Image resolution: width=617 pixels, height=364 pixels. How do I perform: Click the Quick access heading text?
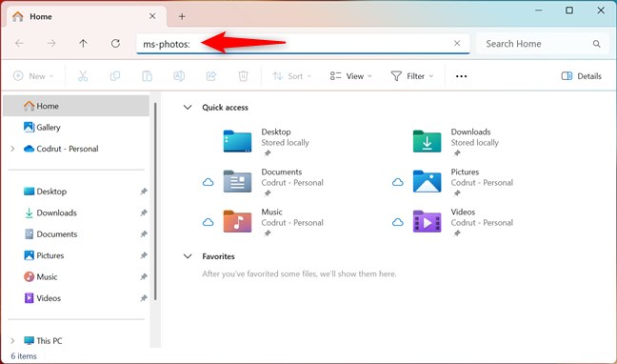(x=225, y=107)
